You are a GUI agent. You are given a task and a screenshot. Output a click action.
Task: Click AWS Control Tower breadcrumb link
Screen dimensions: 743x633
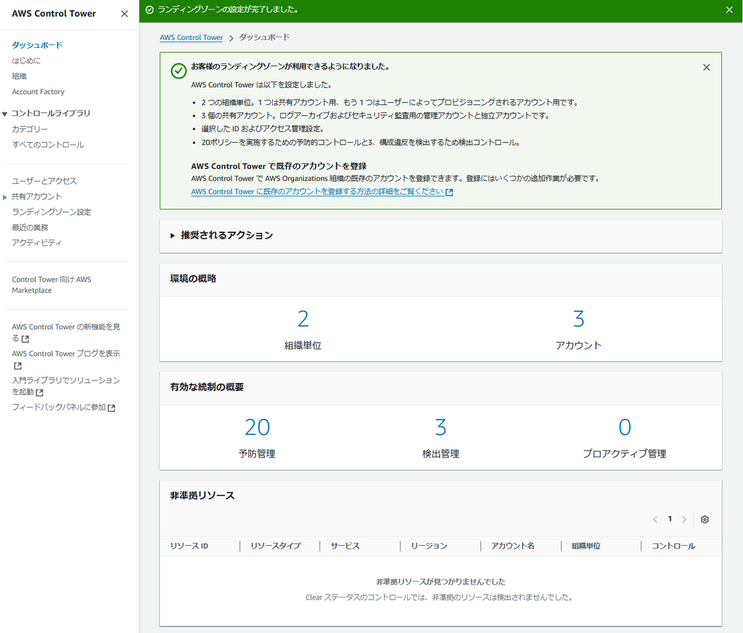[191, 38]
